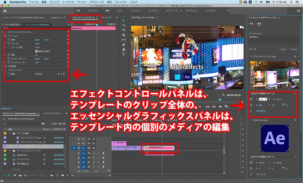Screen dimensions: 303x183
Task: Collapse the AE2021-icon.png media section
Action: click(x=251, y=120)
